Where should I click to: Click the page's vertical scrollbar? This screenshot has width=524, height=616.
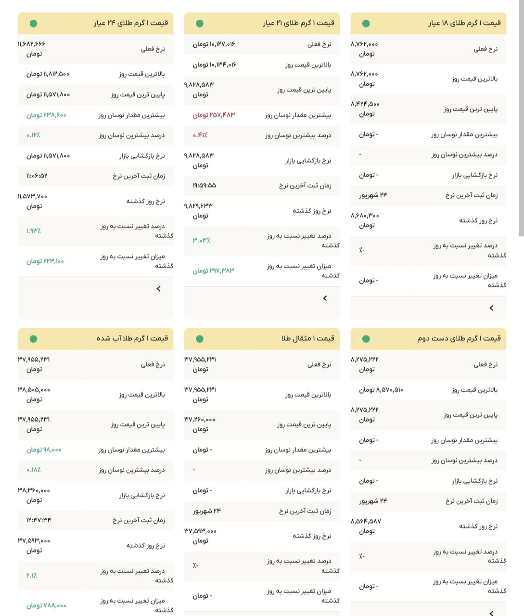(521, 120)
